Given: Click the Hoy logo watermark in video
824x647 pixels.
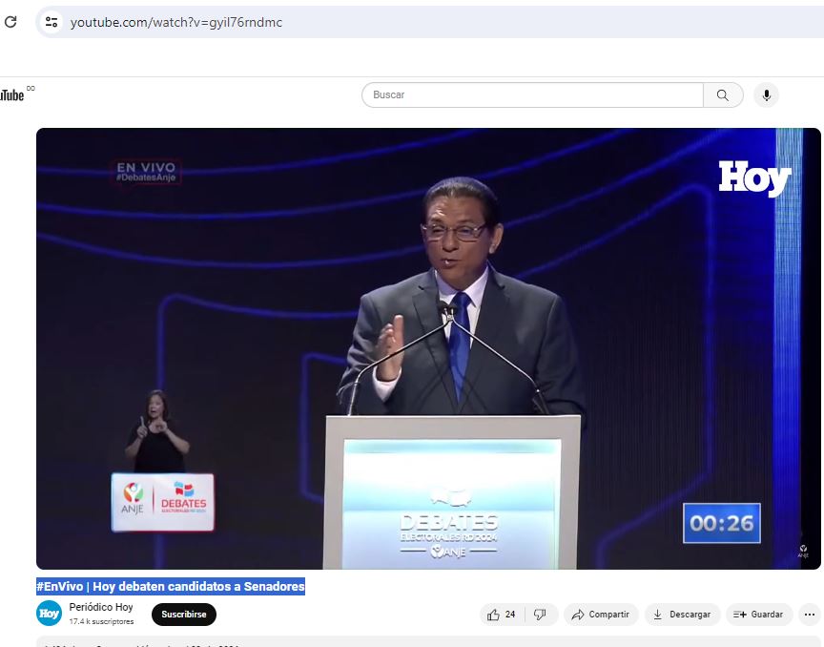Looking at the screenshot, I should click(754, 178).
